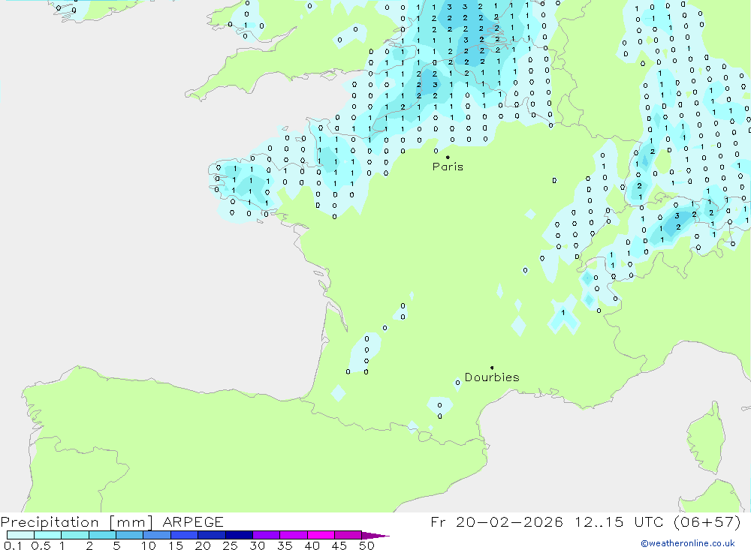Screen dimensions: 751x550
Task: Pick the legend swatch between 40 and 45
Action: click(x=321, y=535)
